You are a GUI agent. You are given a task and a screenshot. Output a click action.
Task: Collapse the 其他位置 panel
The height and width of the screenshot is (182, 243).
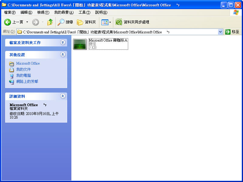click(63, 55)
